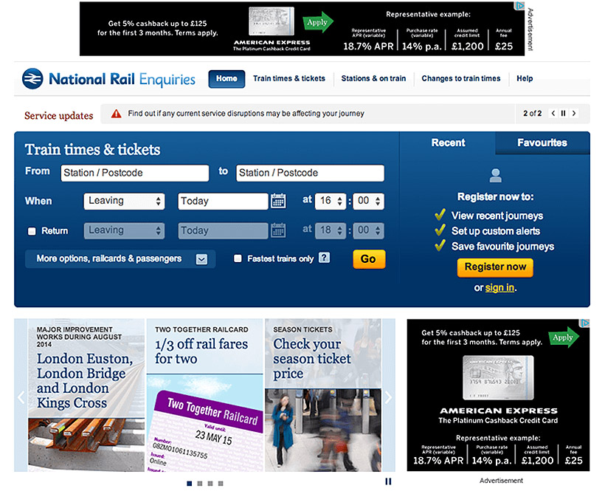The width and height of the screenshot is (605, 494).
Task: Switch to the Favourites tab
Action: pyautogui.click(x=542, y=143)
